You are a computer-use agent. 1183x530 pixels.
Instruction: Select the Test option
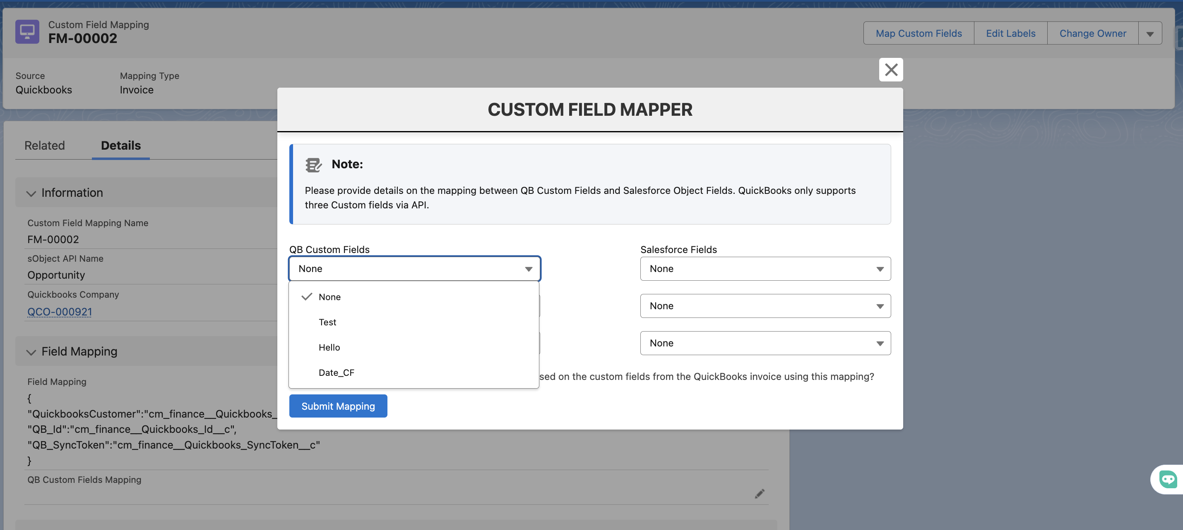(x=414, y=322)
